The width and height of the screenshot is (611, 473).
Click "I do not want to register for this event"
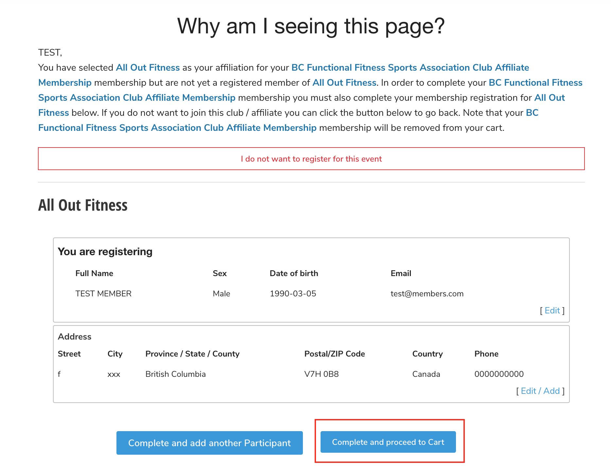pyautogui.click(x=311, y=159)
